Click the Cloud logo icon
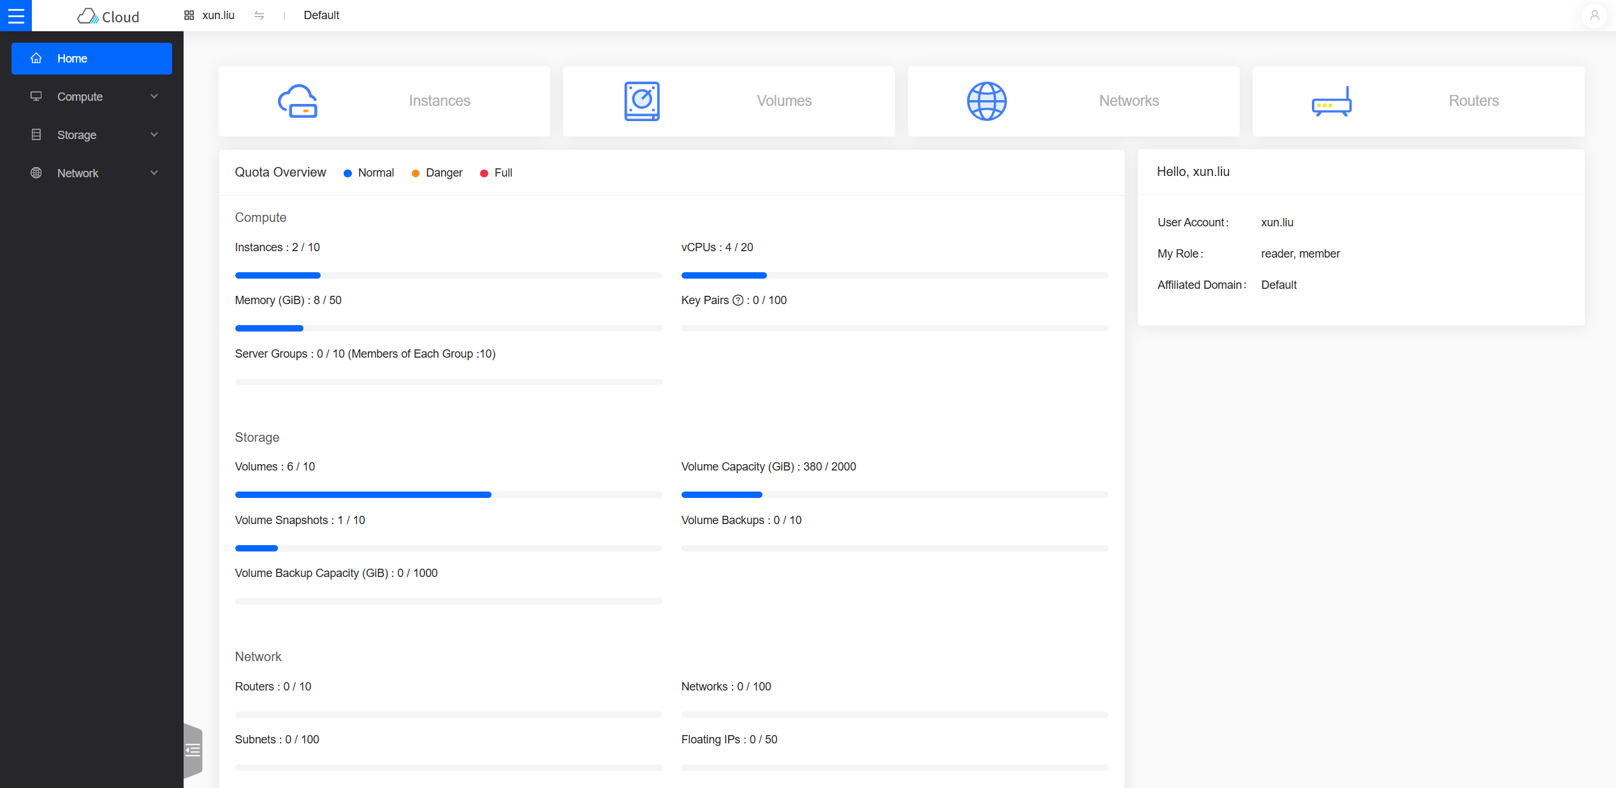This screenshot has height=788, width=1616. tap(87, 16)
